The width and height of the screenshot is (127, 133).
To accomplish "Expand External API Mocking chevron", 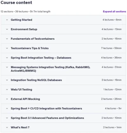I will click(7, 99).
